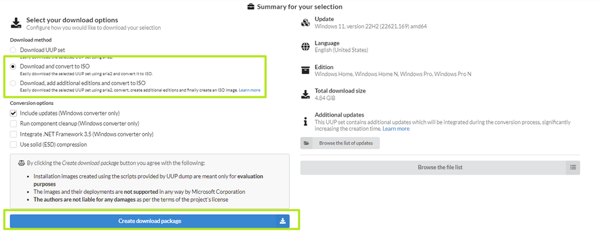Click the list icon on Browse the file list
This screenshot has height=232, width=599.
(x=572, y=167)
